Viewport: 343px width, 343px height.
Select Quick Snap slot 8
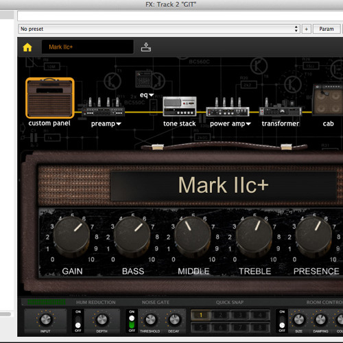tap(260, 327)
